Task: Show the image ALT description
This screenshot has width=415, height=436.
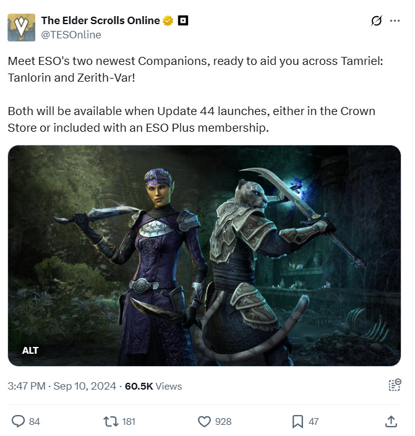Action: 30,351
